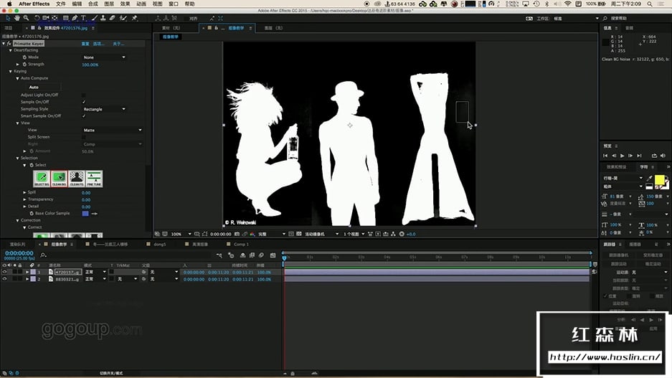
Task: Expand the Detail property
Action: (24, 206)
